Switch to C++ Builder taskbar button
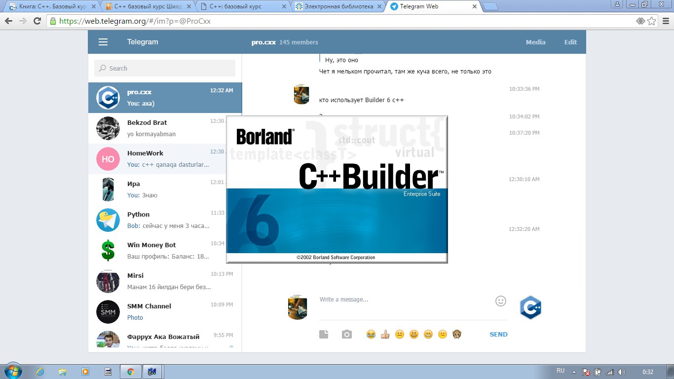Screen dimensions: 674x379 tap(153, 372)
